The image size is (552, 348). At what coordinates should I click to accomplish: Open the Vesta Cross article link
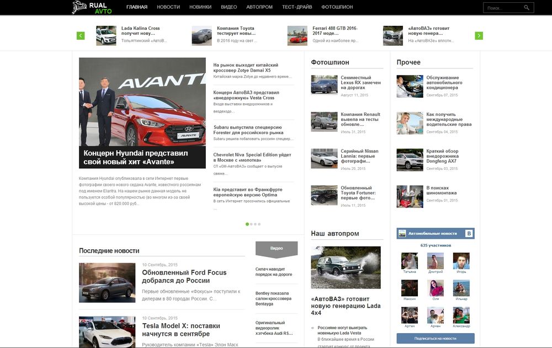tap(246, 95)
